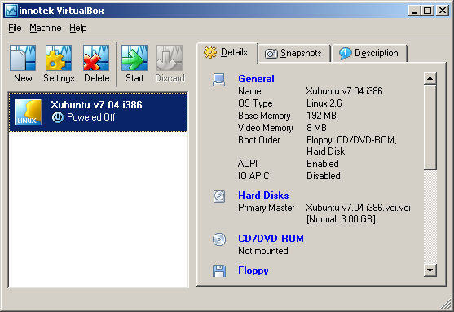Click the OS Type label
Screen dimensions: 454x312
tap(255, 103)
